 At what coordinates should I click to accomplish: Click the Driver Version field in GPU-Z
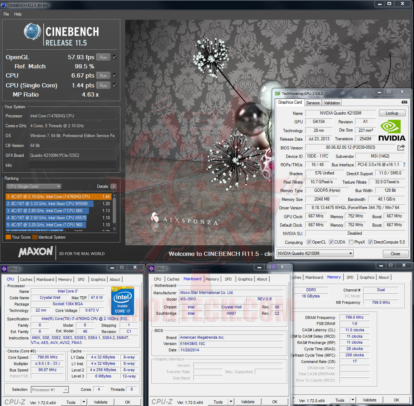(355, 208)
